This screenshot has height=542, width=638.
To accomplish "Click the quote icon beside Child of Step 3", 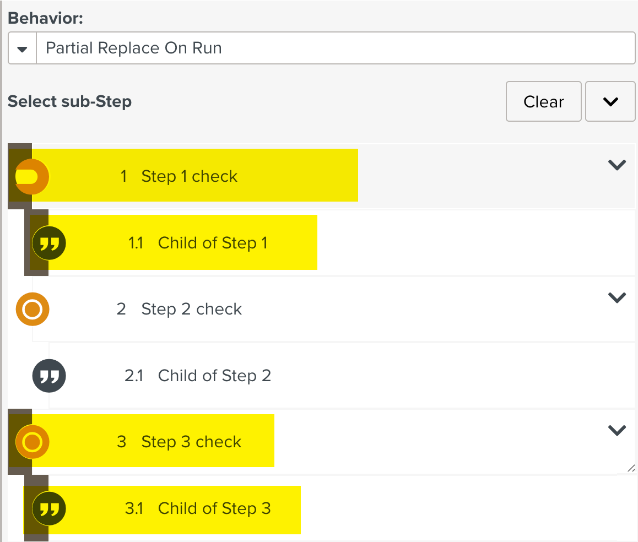I will click(x=49, y=508).
